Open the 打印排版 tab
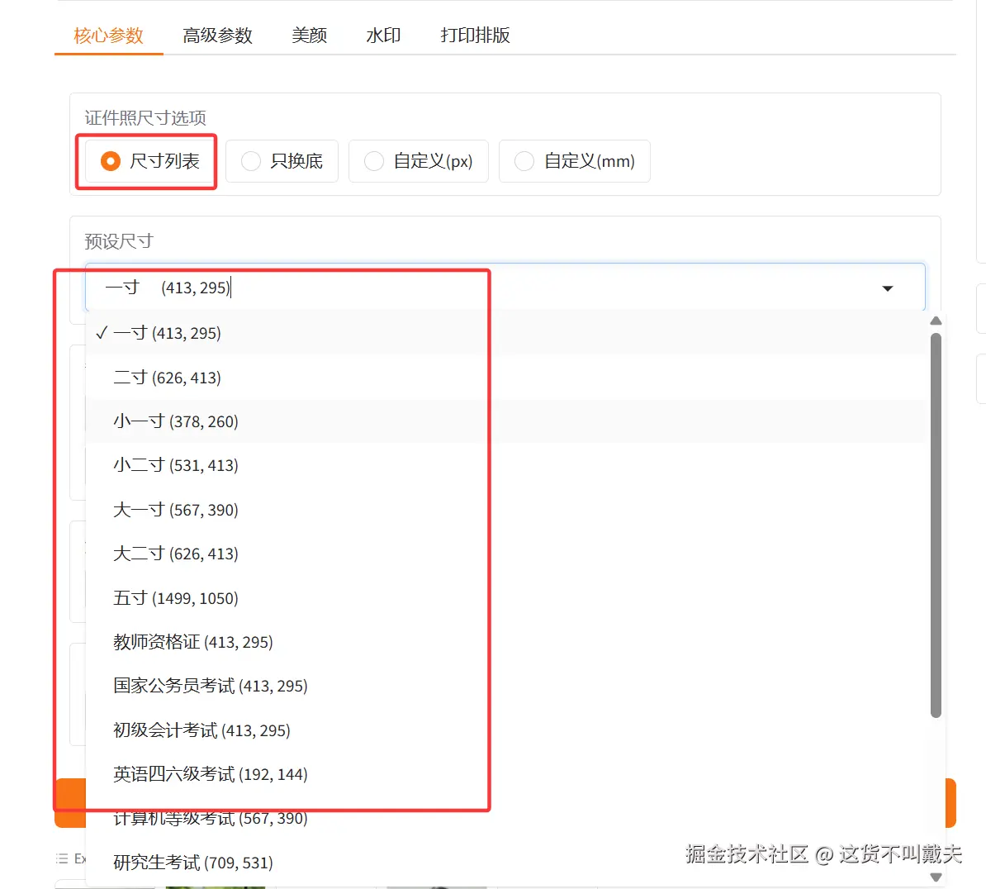Viewport: 986px width, 889px height. click(476, 36)
